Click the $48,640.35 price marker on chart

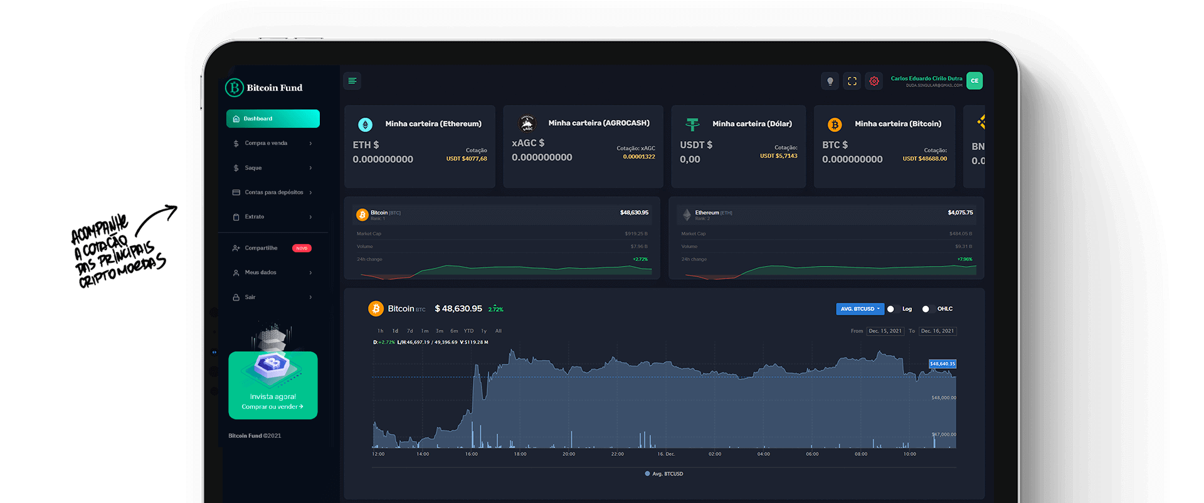(x=942, y=364)
